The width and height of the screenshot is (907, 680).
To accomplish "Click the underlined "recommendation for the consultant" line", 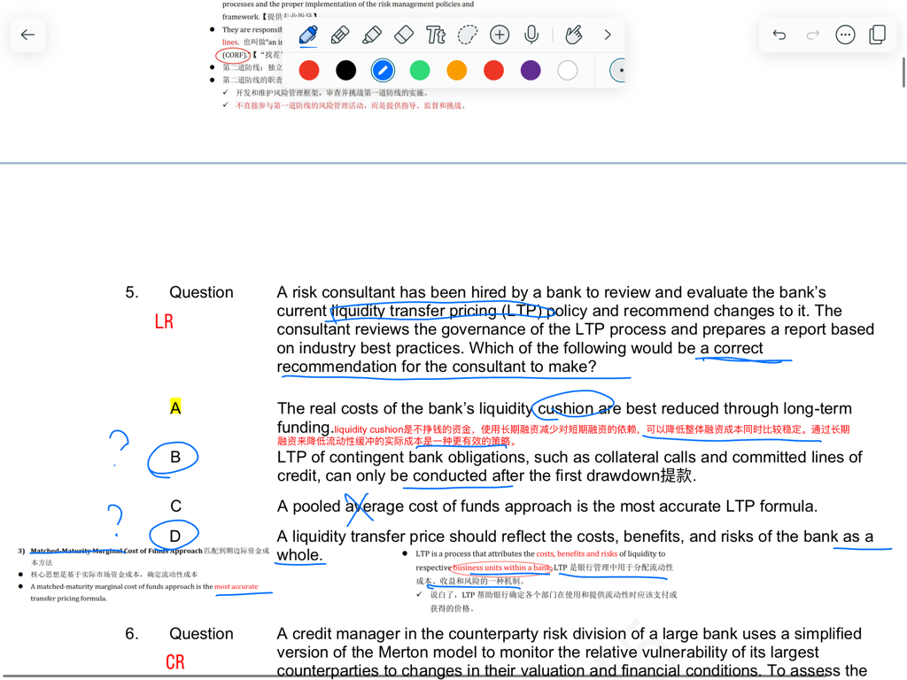I will [436, 367].
